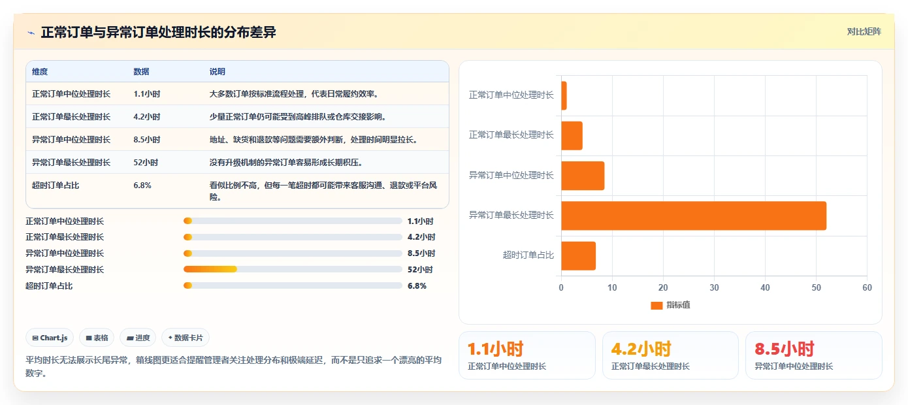
Task: Click the 说明 column header
Action: click(x=217, y=72)
